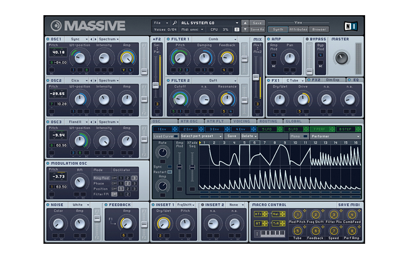Click the Macro 1 Mod Pitch drag handle
Screen dimensions: 404x258
tap(305, 211)
